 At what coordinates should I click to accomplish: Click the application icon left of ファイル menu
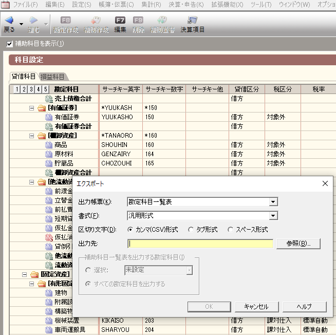tap(5, 4)
